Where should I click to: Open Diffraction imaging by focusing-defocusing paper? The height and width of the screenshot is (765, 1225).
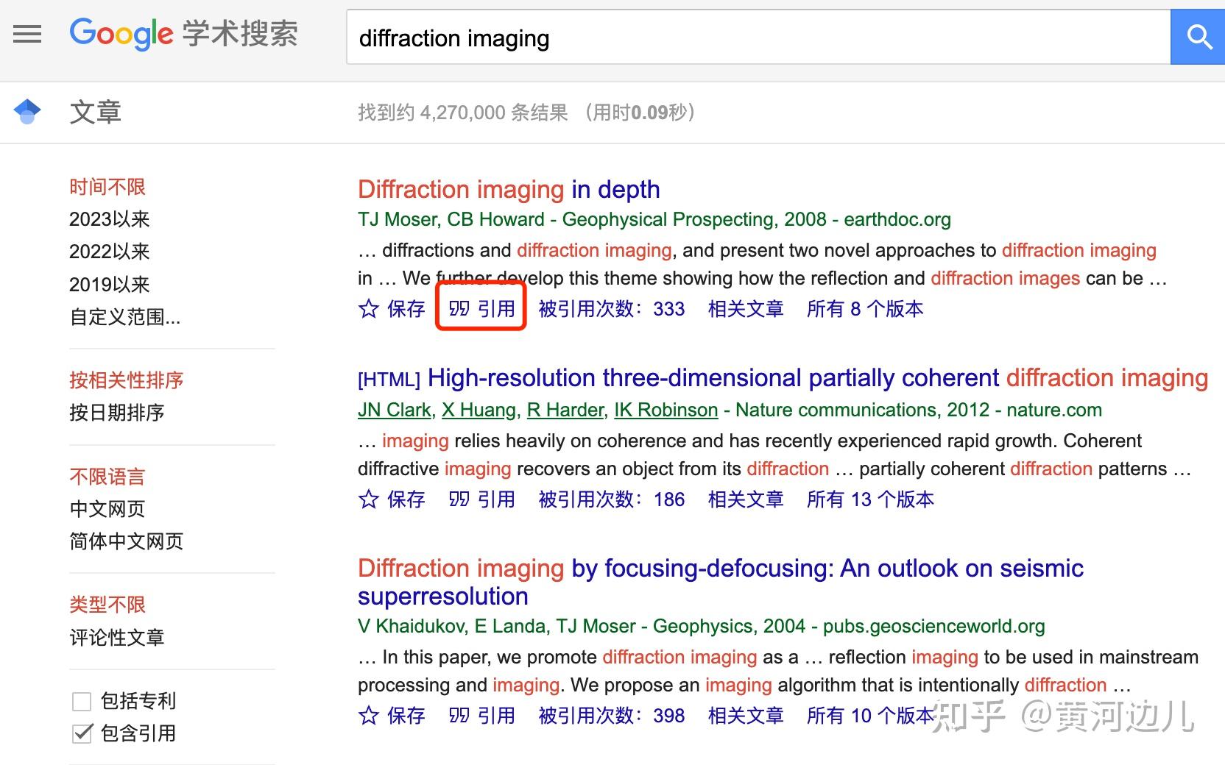click(721, 582)
